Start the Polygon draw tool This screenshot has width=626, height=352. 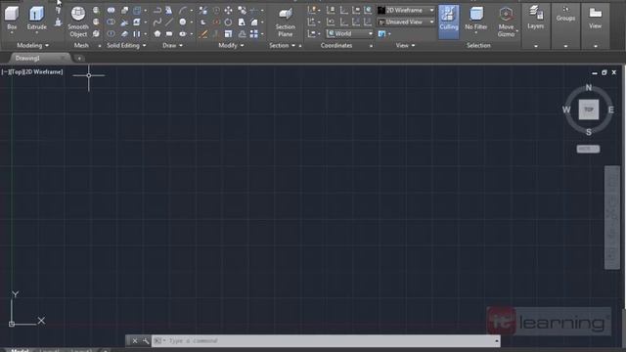point(157,34)
